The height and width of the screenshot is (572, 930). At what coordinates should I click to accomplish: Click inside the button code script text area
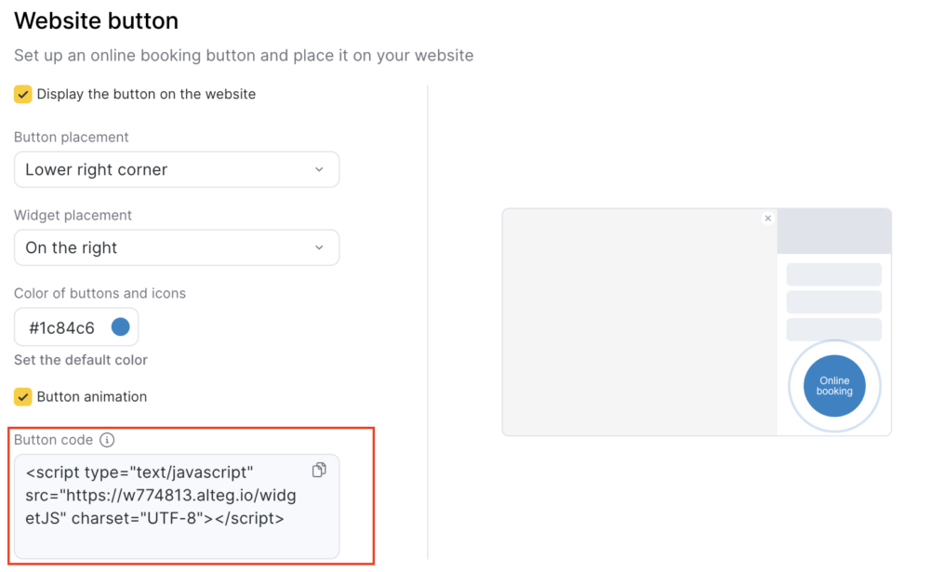(x=177, y=507)
